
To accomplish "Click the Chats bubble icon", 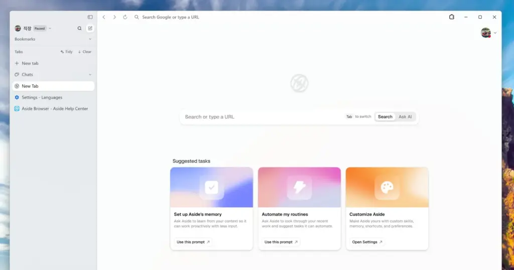I will pos(17,75).
